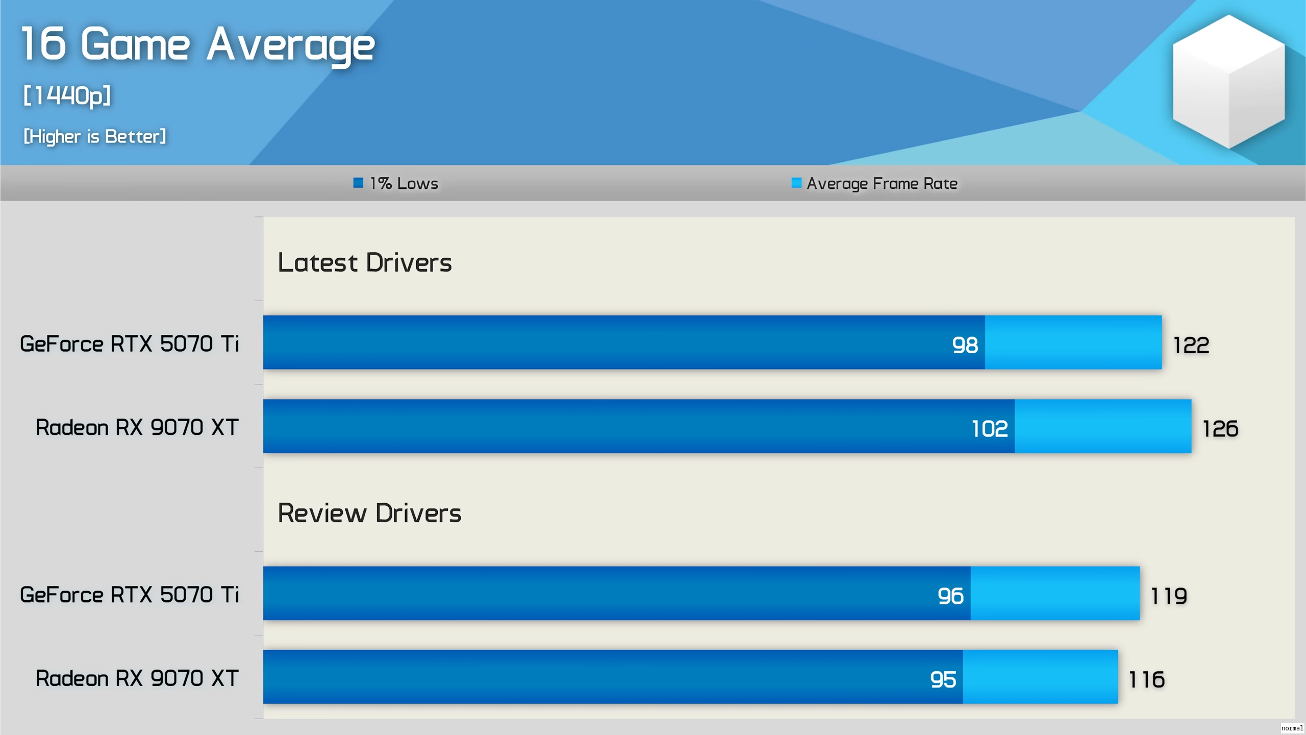Click the normal tag in bottom corner

(1292, 728)
